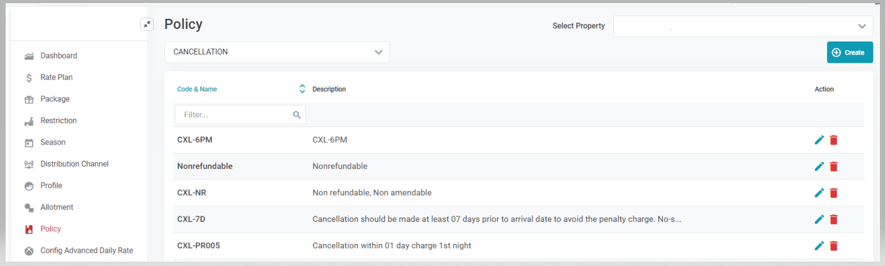This screenshot has height=266, width=885.
Task: Open the Season sidebar item
Action: point(53,142)
